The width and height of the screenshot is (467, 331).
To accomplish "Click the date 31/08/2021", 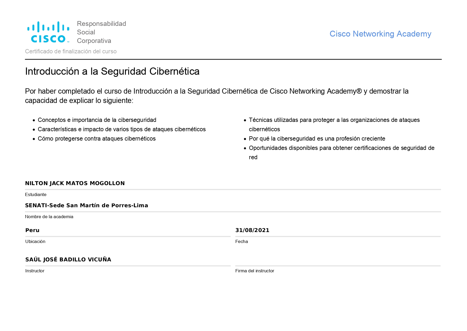I will pos(252,230).
